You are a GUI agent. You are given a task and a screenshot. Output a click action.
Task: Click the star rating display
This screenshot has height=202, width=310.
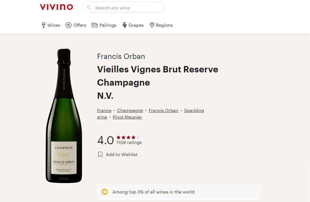[x=128, y=137]
